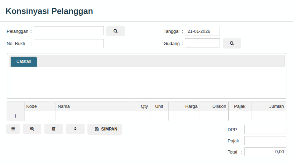Select the Kode cell in row 1

[x=40, y=116]
